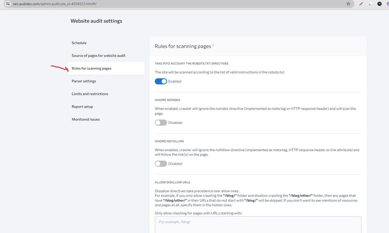This screenshot has height=233, width=389.
Task: Open the Parser settings section
Action: pyautogui.click(x=83, y=81)
